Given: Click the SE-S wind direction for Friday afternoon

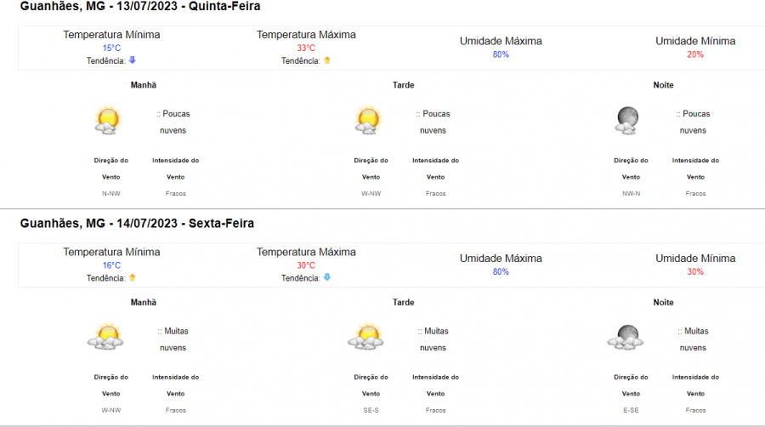Looking at the screenshot, I should pos(371,410).
